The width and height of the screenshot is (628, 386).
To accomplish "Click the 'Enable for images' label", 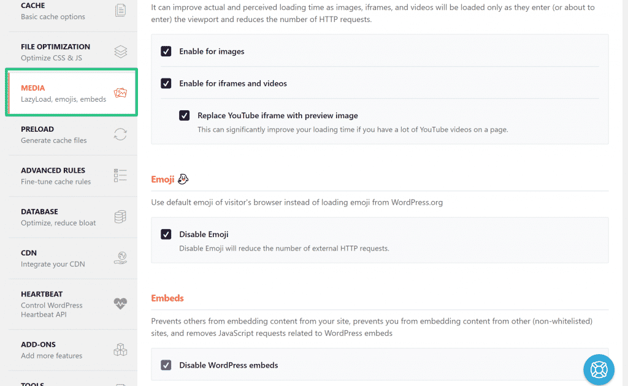I will (212, 51).
